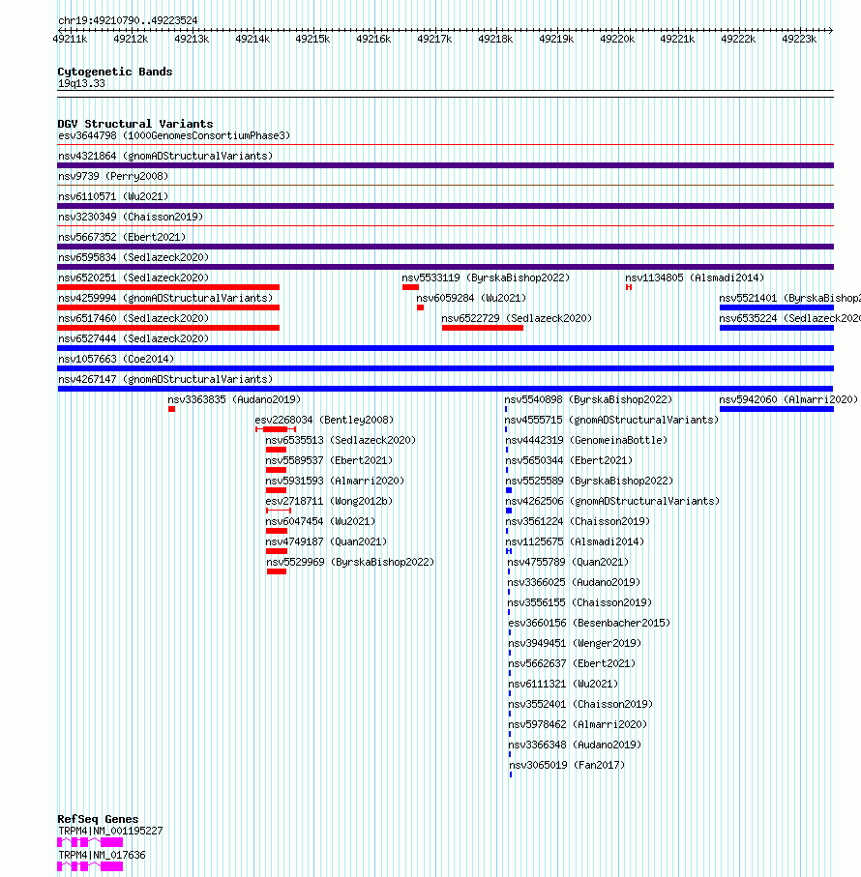Click the red bar under nsv6522729

pyautogui.click(x=482, y=328)
